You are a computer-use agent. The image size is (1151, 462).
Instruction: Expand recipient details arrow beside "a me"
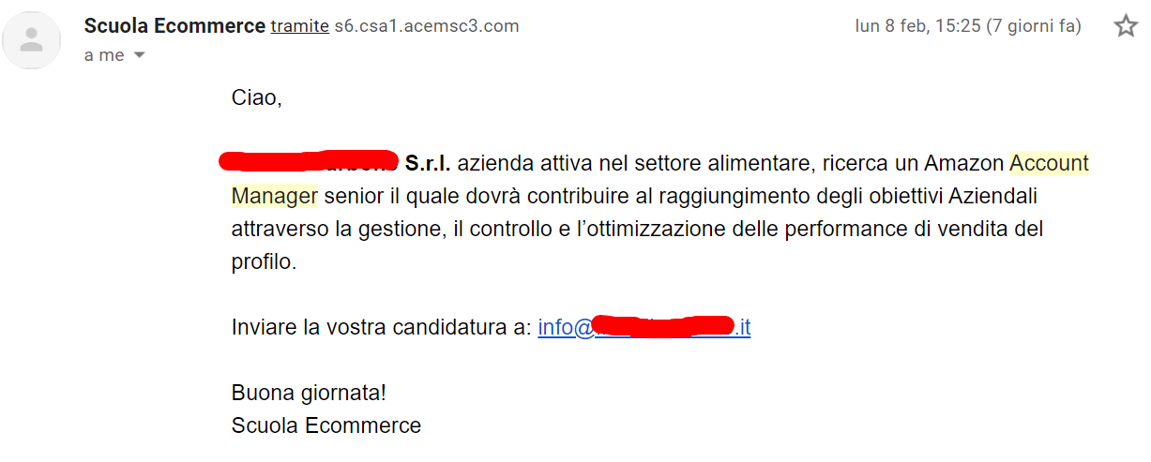tap(140, 55)
